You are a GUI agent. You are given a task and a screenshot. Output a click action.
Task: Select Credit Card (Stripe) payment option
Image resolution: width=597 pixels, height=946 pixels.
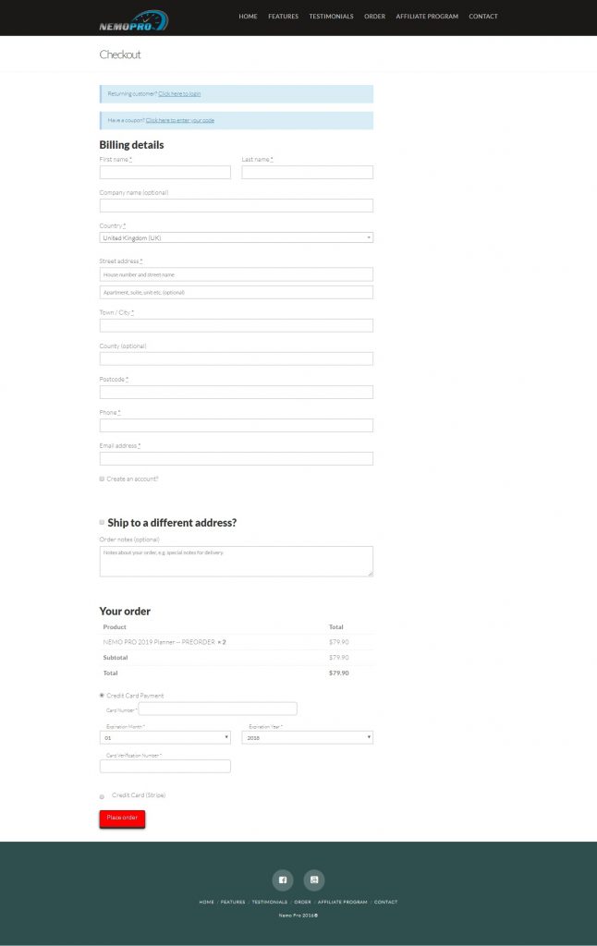(102, 795)
